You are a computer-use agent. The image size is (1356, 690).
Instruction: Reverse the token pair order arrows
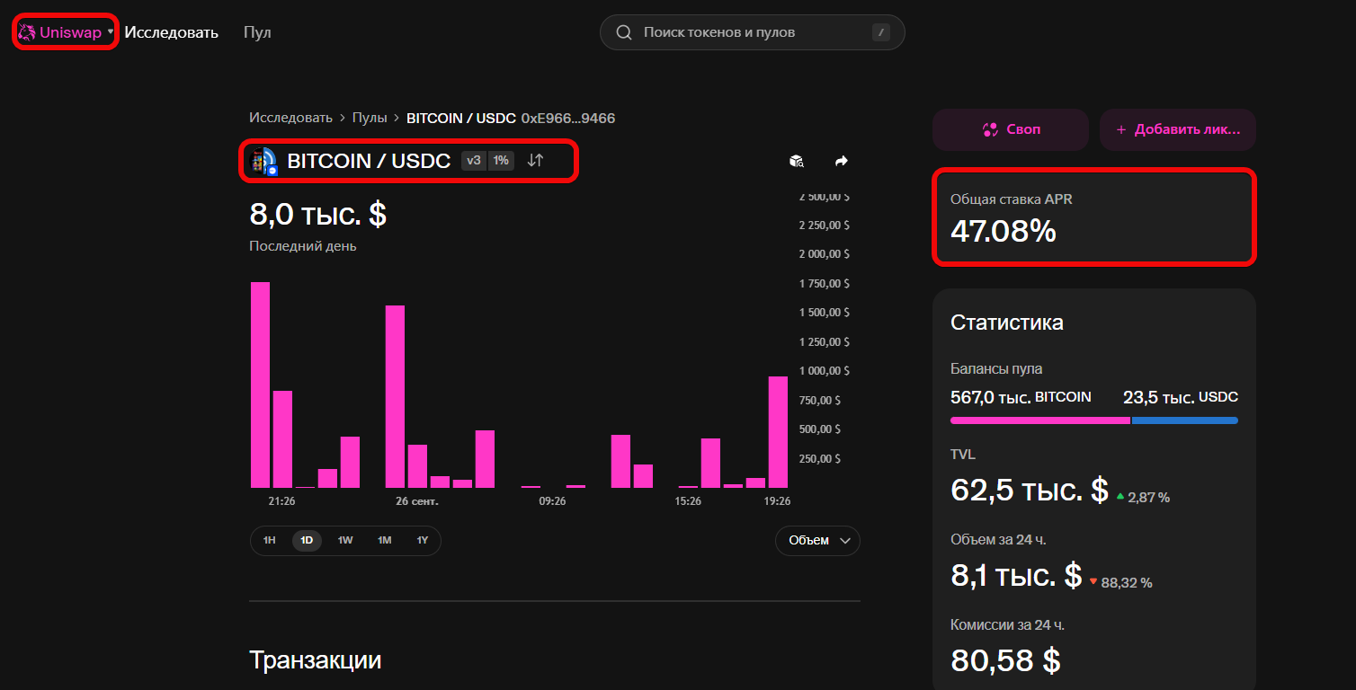[535, 161]
